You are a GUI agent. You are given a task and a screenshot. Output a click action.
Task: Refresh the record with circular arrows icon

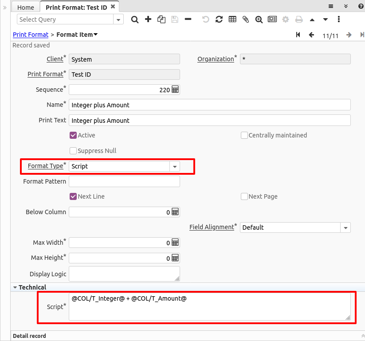point(219,20)
